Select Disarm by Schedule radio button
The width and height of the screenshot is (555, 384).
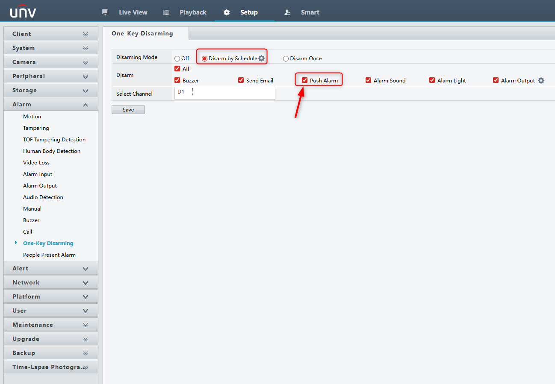[204, 59]
